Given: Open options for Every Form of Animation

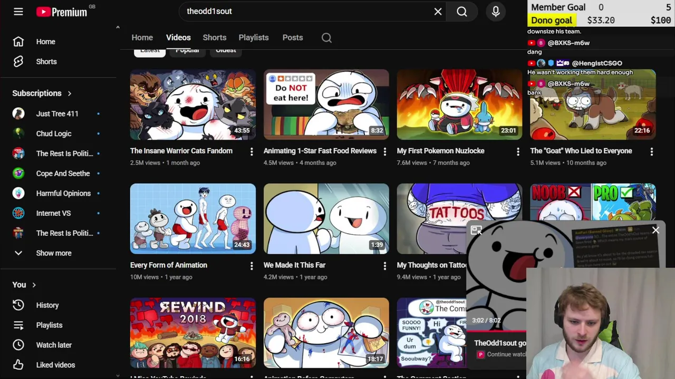Looking at the screenshot, I should coord(252,266).
